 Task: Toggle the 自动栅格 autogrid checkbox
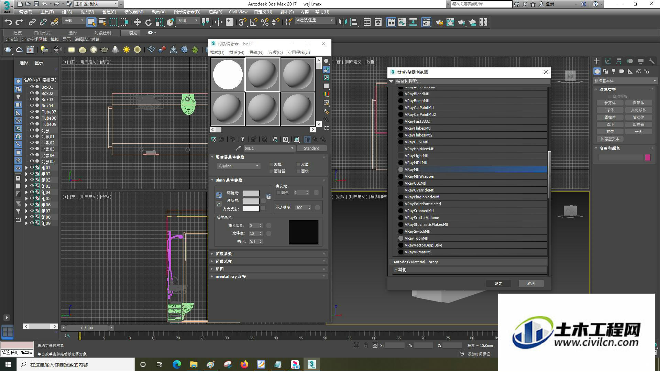pyautogui.click(x=610, y=96)
